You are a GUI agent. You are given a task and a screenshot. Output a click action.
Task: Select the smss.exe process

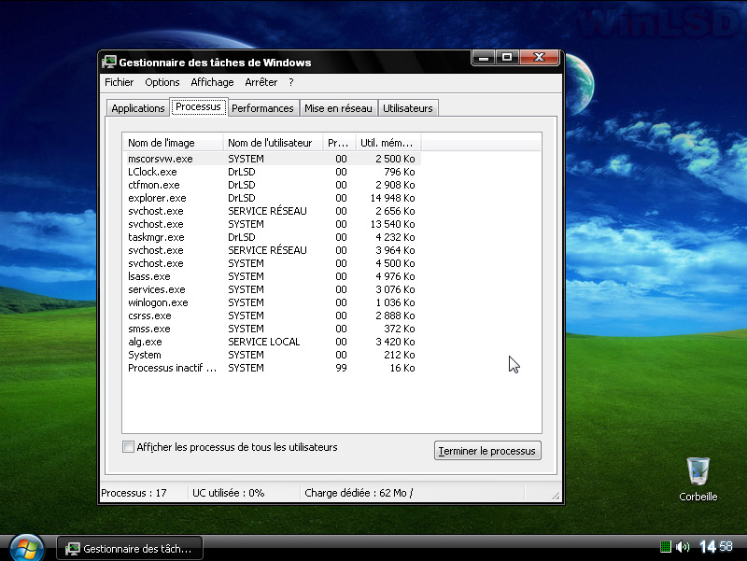149,330
